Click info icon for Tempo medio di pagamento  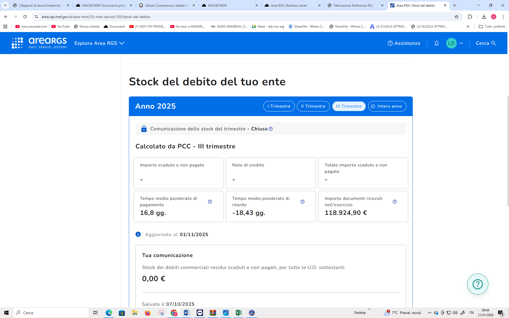point(210,202)
